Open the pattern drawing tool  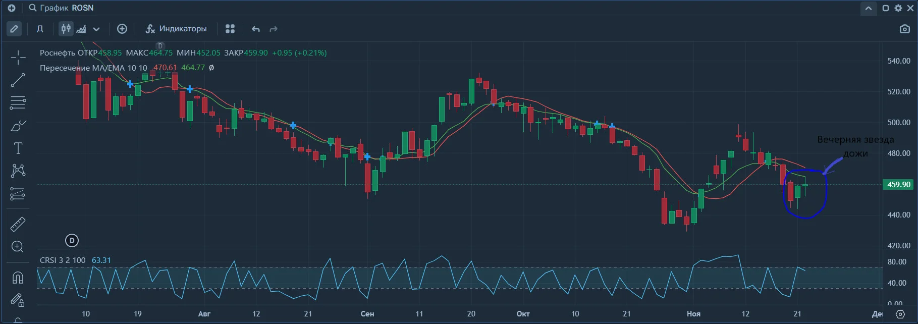coord(18,171)
